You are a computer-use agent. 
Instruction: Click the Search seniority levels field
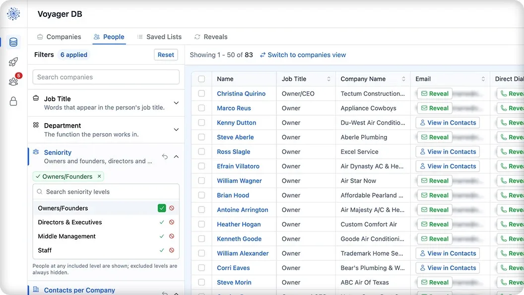(x=106, y=192)
